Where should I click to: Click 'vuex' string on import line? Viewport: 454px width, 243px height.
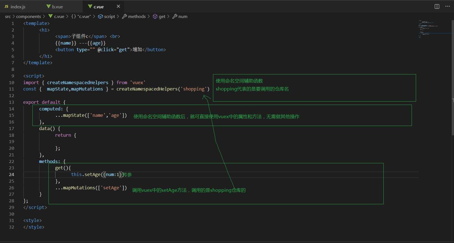click(138, 82)
